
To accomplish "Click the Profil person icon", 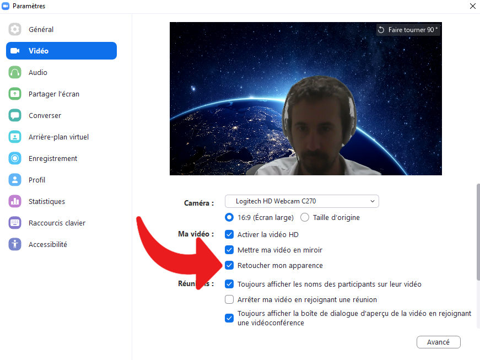I will click(15, 180).
